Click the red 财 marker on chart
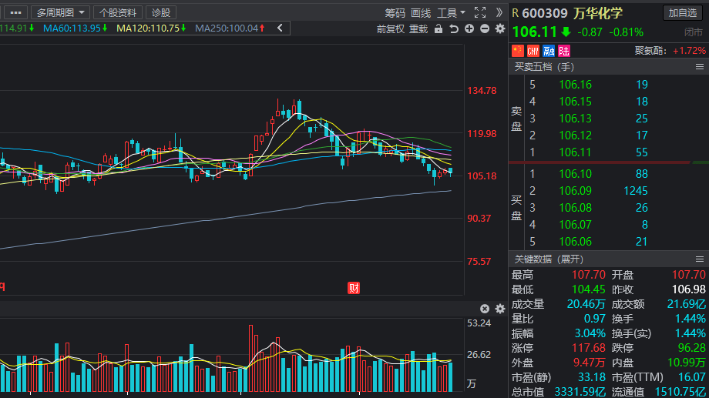Viewport: 709px width, 398px height. click(x=354, y=288)
